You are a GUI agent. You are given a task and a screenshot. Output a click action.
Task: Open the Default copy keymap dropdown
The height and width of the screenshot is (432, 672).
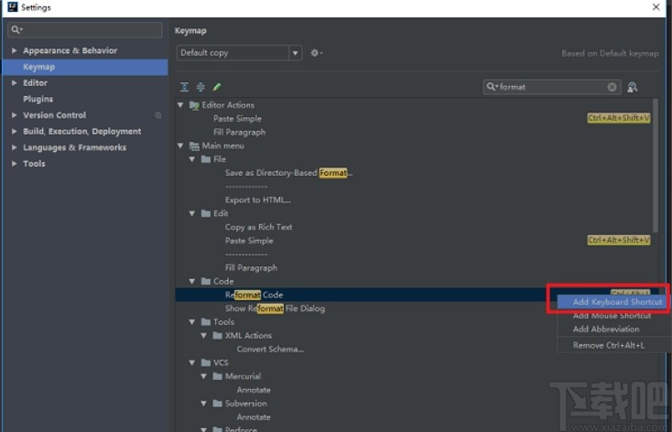tap(239, 53)
